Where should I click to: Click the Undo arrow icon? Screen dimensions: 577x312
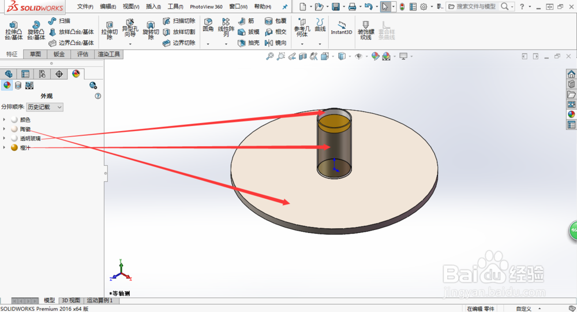click(x=368, y=6)
